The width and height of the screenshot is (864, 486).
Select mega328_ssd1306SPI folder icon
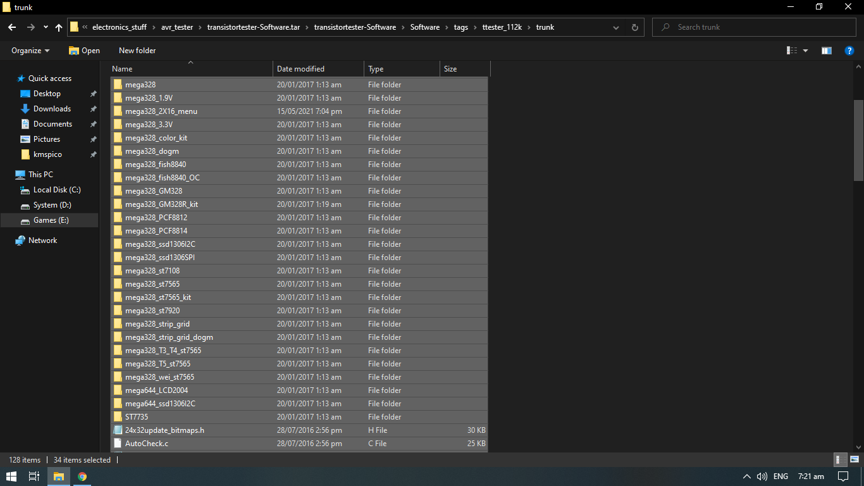pos(118,258)
